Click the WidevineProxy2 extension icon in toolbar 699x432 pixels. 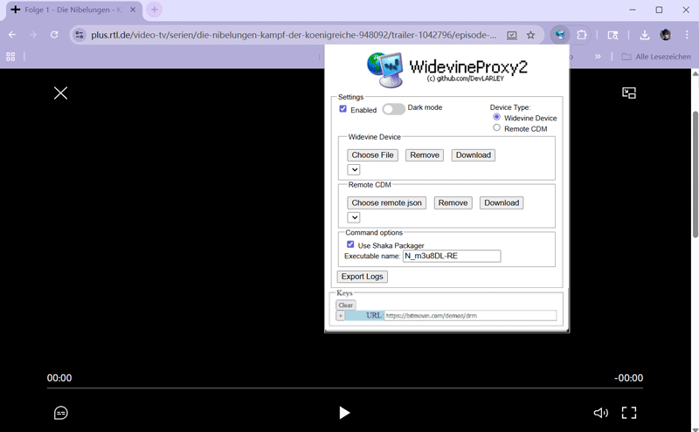point(559,35)
